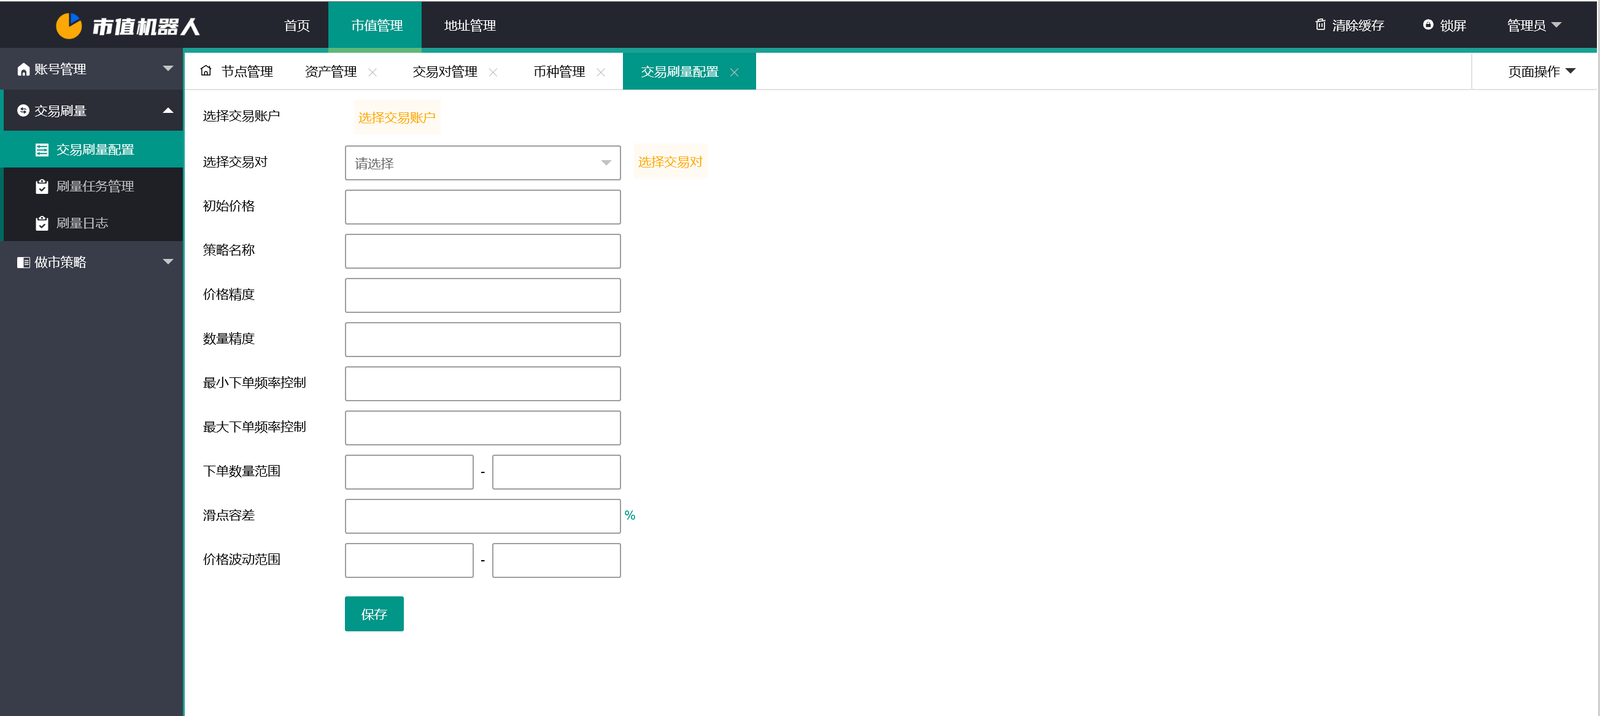Click the clipboard icon beside 刷量日志
This screenshot has width=1600, height=716.
(x=42, y=223)
